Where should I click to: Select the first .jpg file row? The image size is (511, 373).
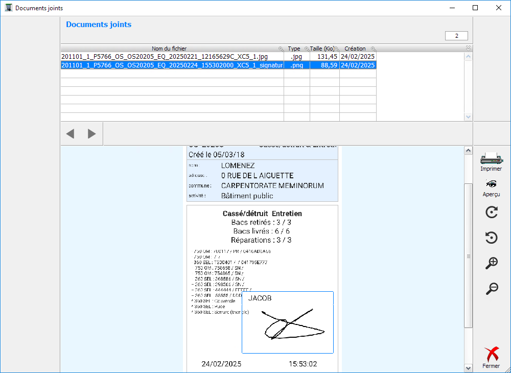click(172, 57)
